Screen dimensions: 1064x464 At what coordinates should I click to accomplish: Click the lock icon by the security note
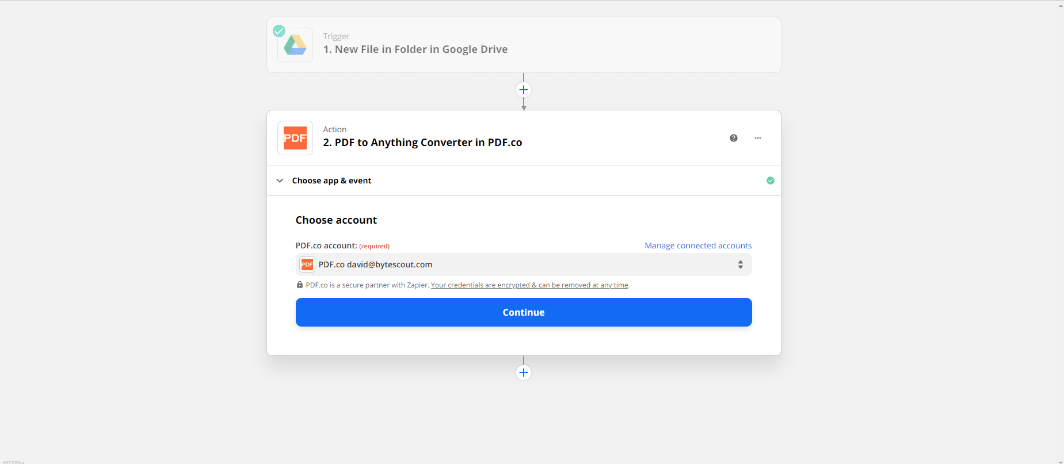tap(300, 285)
